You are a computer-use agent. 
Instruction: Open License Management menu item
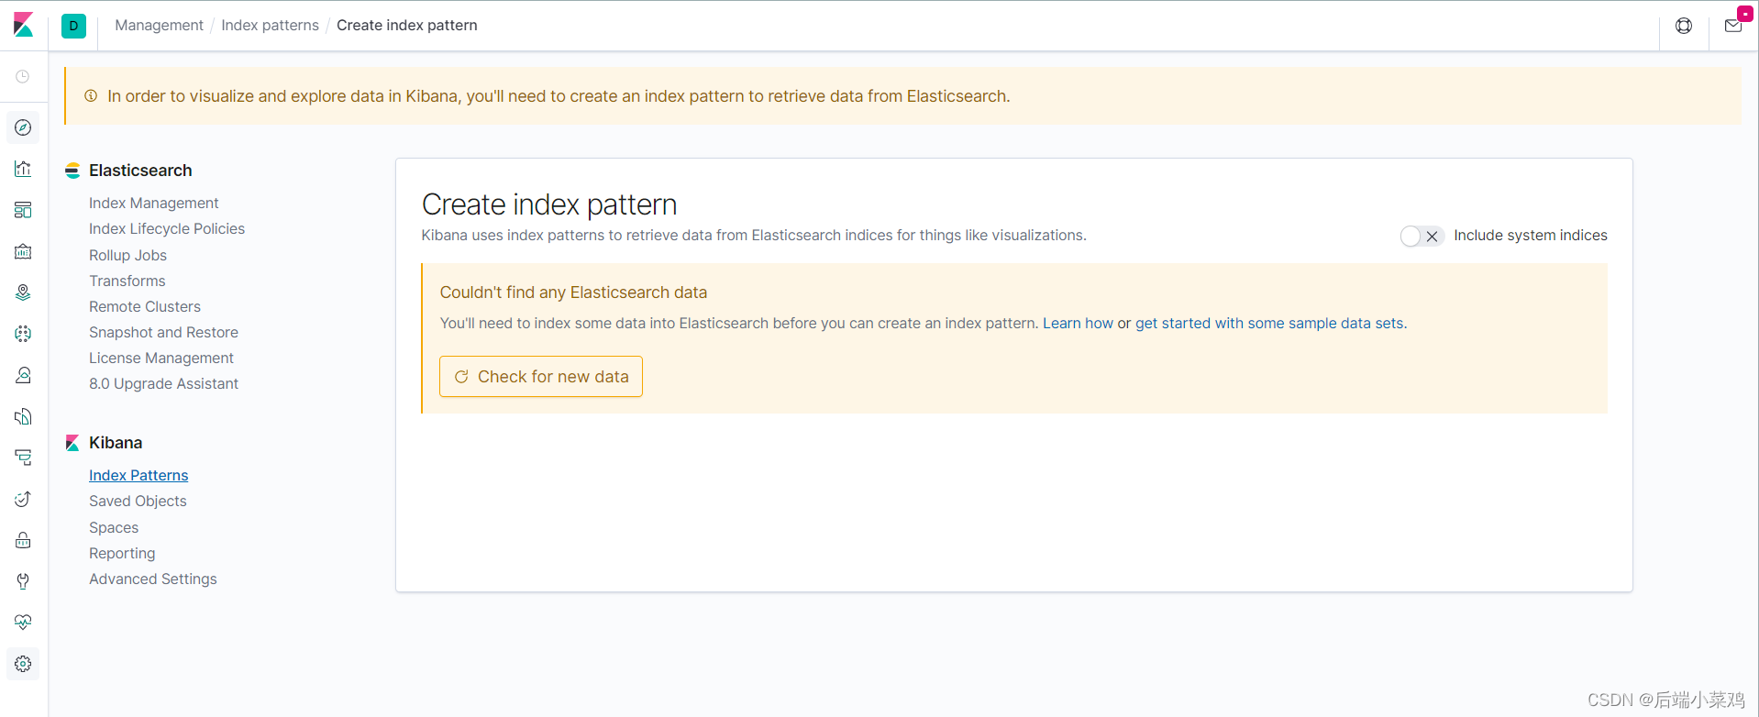coord(161,358)
